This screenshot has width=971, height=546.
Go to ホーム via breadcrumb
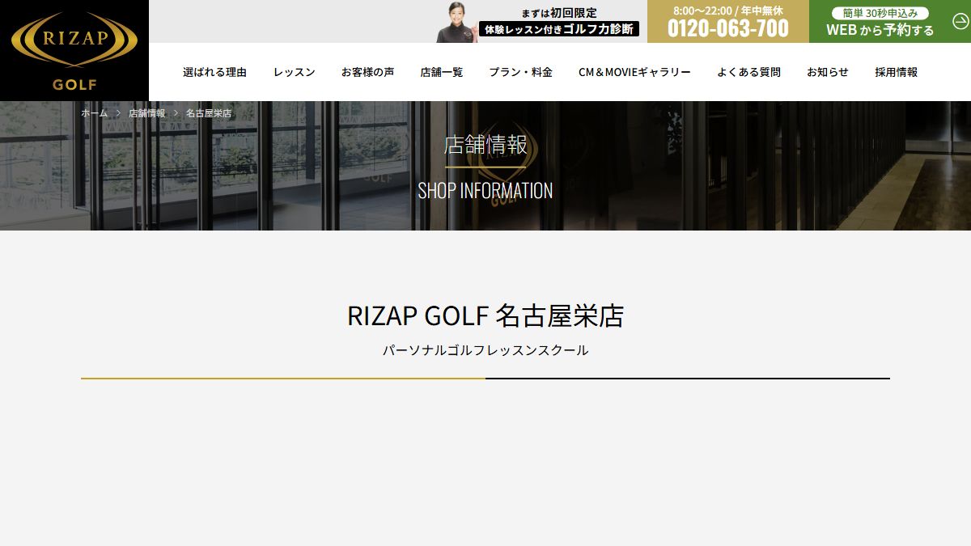(x=94, y=113)
